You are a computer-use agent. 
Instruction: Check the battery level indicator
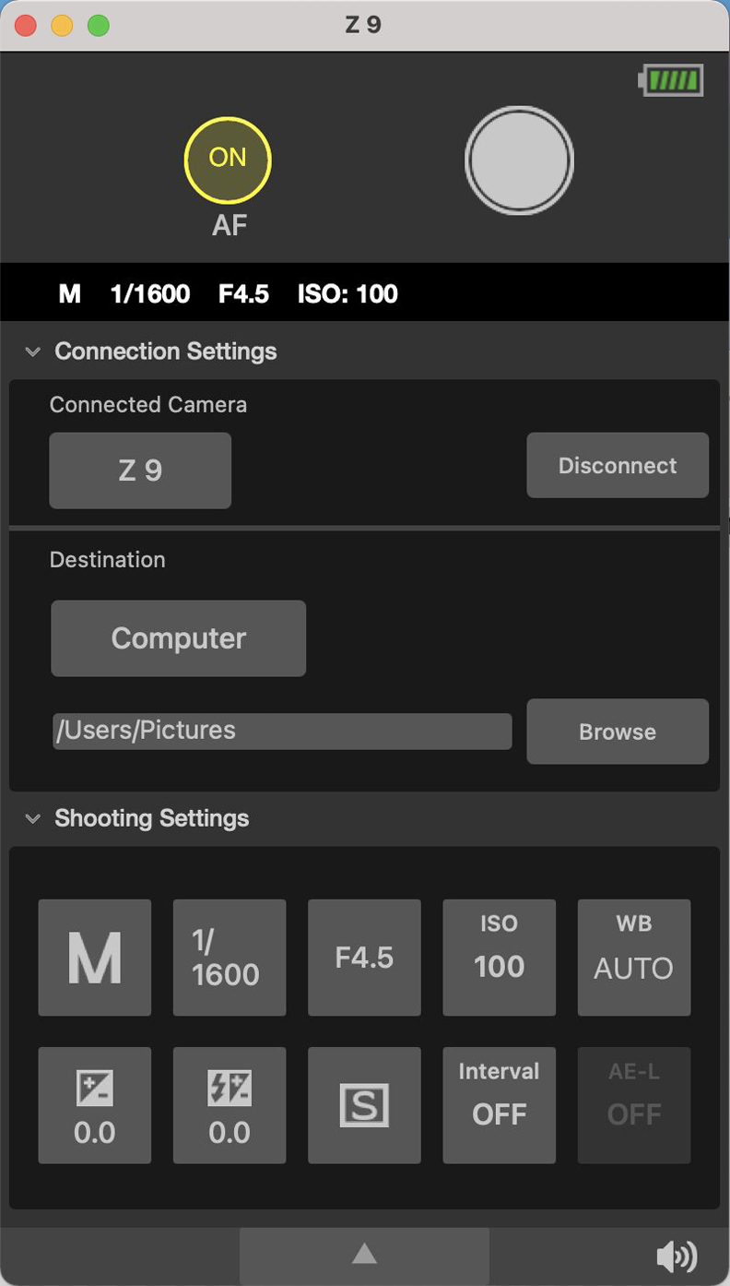click(672, 81)
